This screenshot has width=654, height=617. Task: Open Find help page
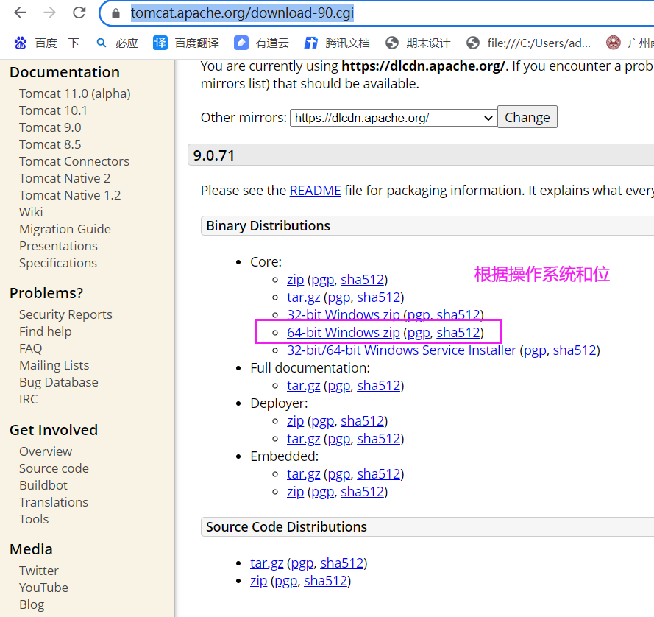coord(46,331)
